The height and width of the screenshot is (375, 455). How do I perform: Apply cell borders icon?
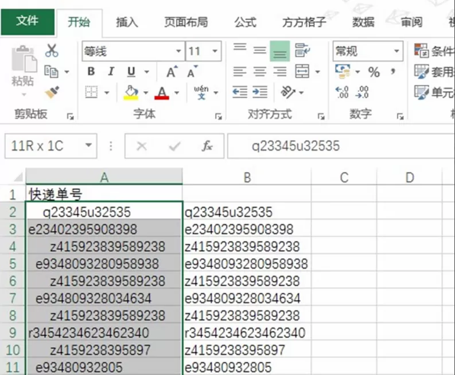pos(91,92)
